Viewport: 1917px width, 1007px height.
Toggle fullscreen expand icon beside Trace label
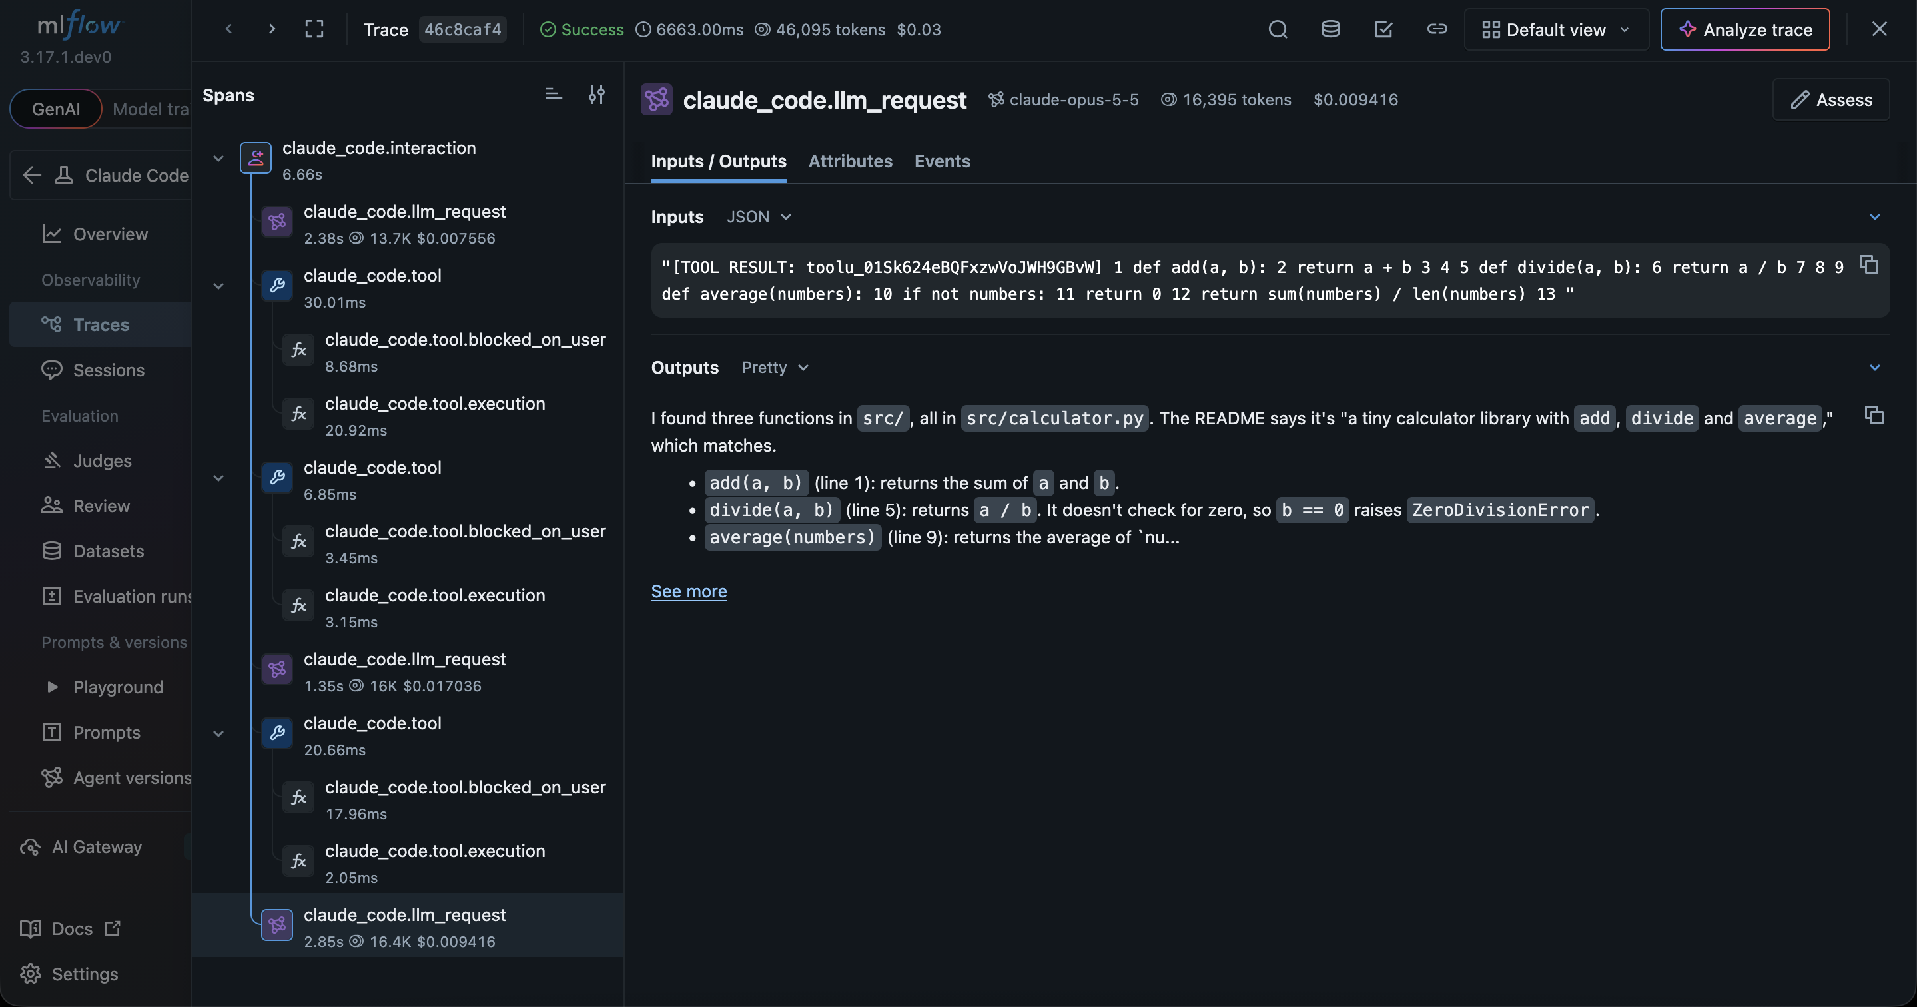coord(315,30)
